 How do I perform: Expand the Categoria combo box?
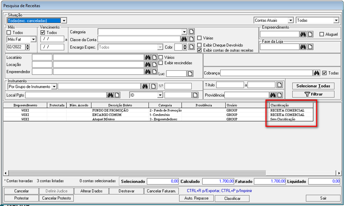184,32
